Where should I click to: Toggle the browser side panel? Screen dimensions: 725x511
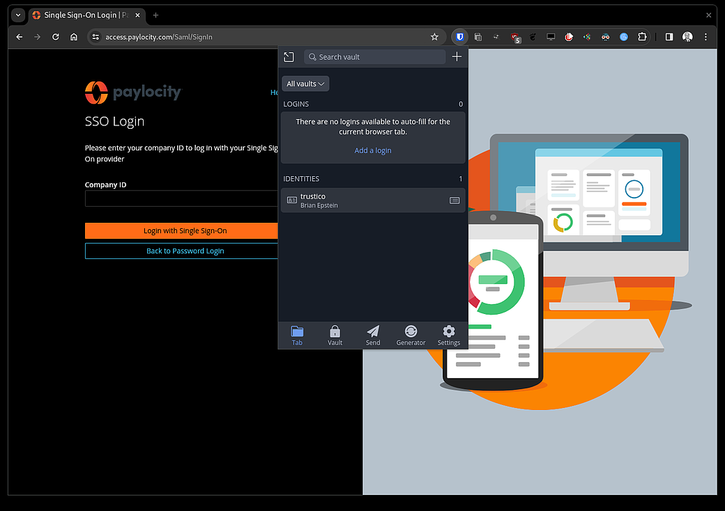tap(669, 37)
